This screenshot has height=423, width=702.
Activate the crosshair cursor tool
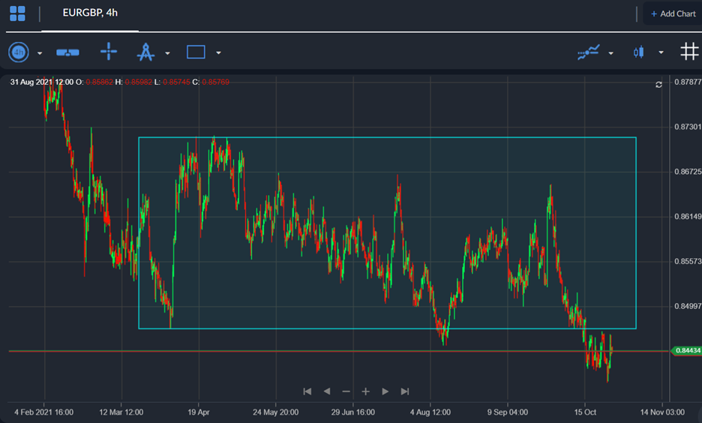109,52
